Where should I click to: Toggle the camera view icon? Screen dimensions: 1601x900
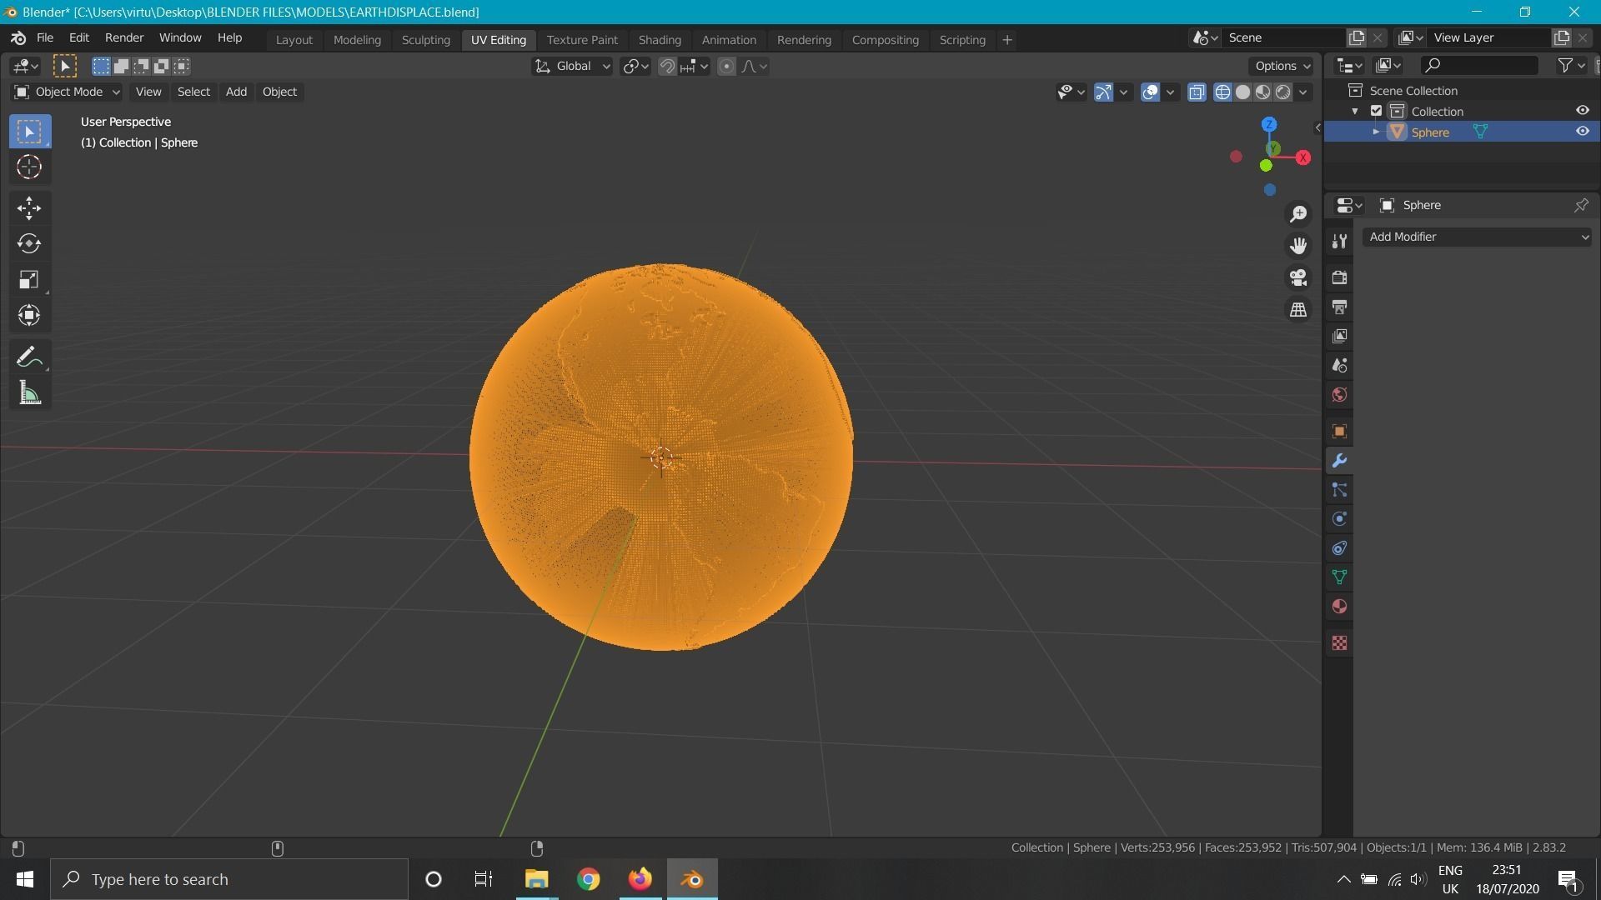(x=1298, y=277)
